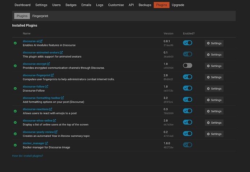Enable the discourse-encrypt plugin toggle
This screenshot has width=250, height=172.
click(188, 66)
